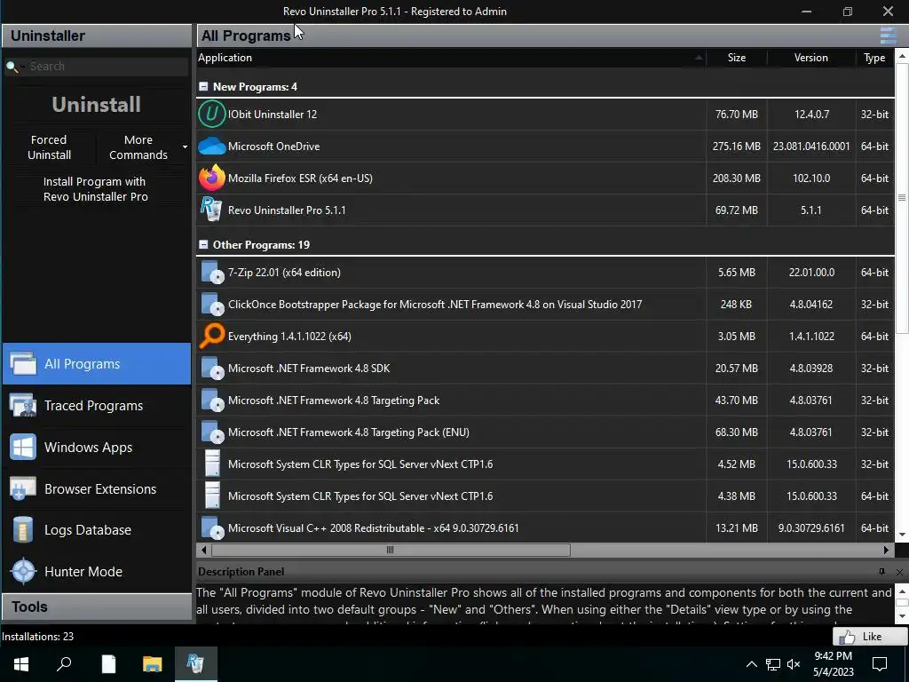Screen dimensions: 909x682
Task: Click the 32-bit SQL Server CLR Types icon
Action: 213,464
